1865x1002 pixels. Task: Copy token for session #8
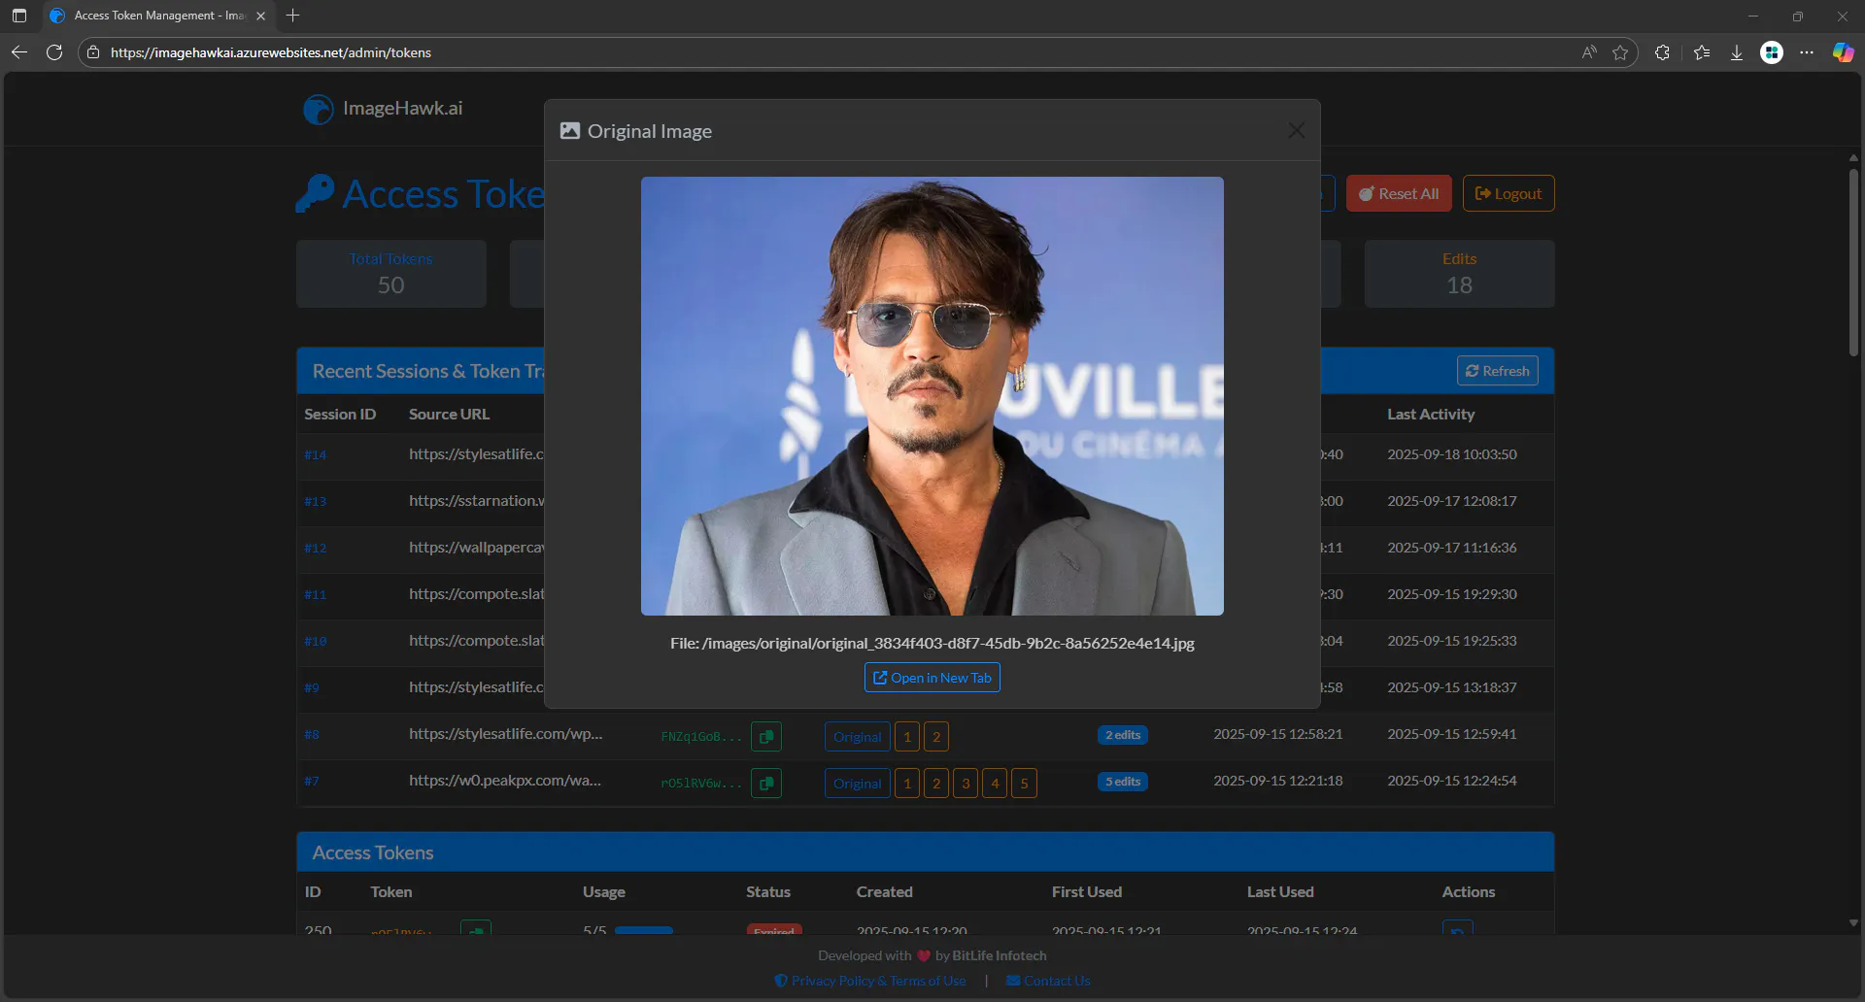click(x=765, y=737)
